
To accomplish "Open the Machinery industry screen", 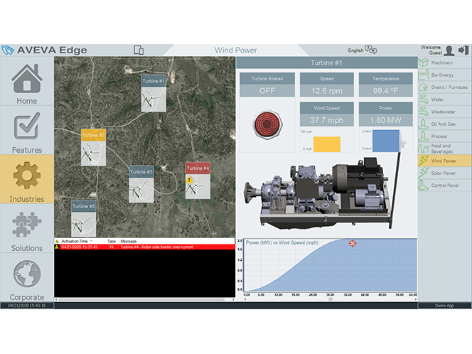I will tap(444, 63).
